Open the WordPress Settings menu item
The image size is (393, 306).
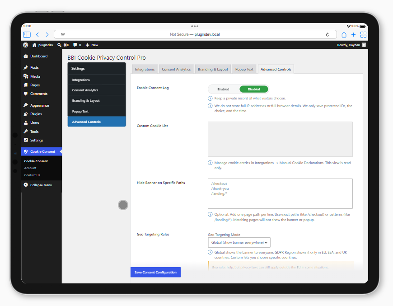(42, 140)
